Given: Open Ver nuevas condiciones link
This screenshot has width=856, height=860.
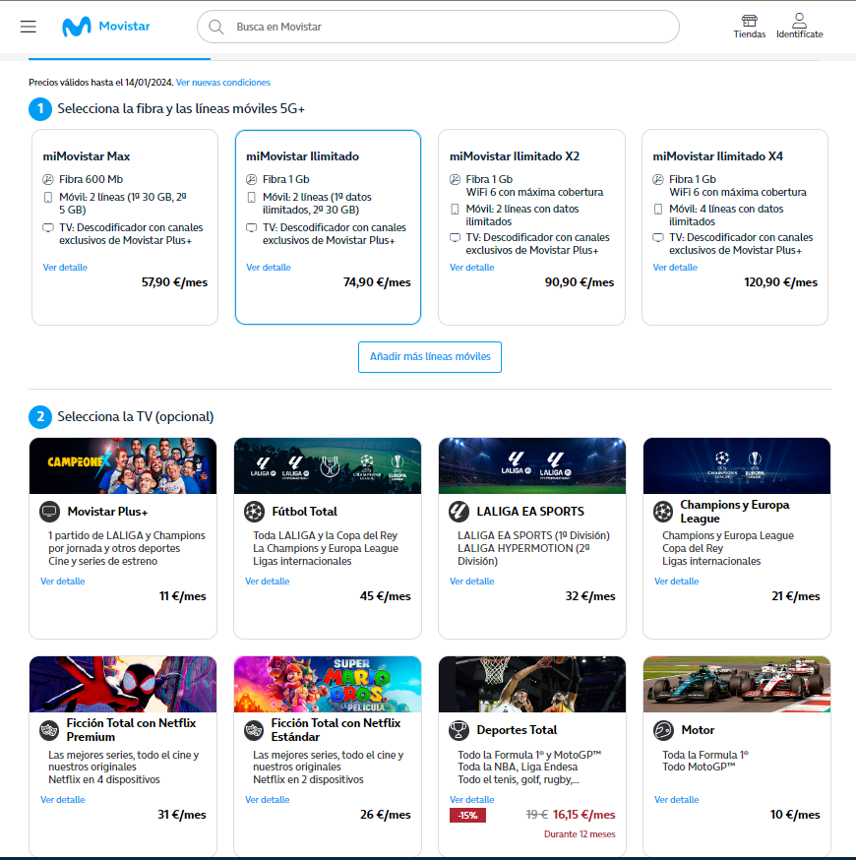Looking at the screenshot, I should point(223,83).
